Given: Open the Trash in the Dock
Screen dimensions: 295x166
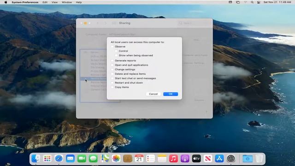Looking at the screenshot, I should (259, 159).
